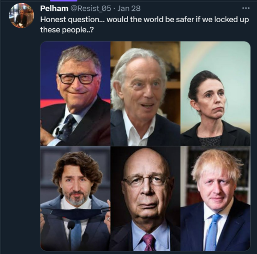
Task: Open photo of bearded man holding face mask
Action: click(x=75, y=198)
